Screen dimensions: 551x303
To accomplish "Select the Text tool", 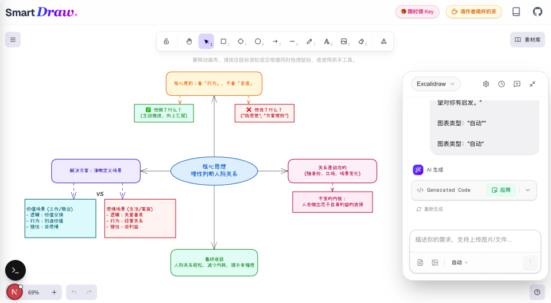I will click(327, 41).
